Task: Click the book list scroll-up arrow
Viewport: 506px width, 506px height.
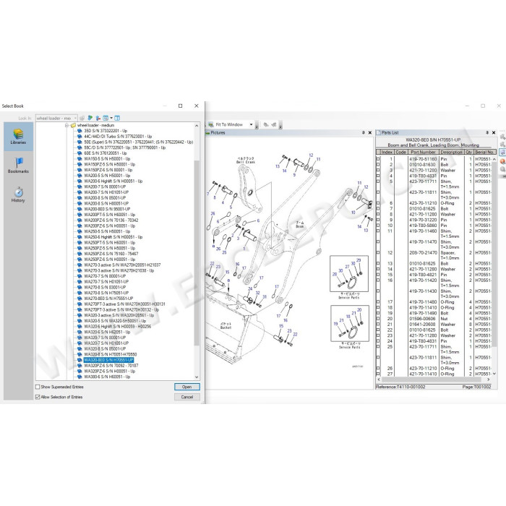Action: point(197,126)
